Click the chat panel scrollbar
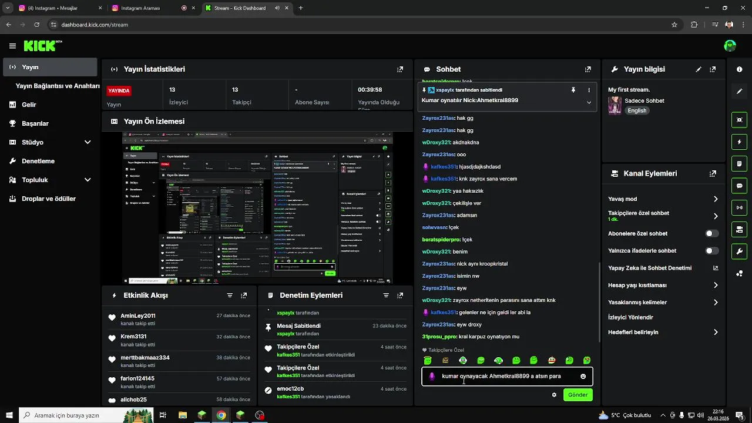The image size is (752, 423). 599,303
